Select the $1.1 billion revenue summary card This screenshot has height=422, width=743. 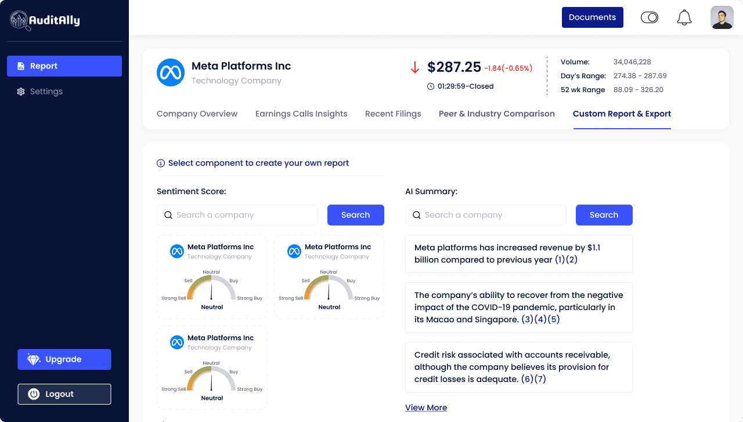tap(519, 254)
